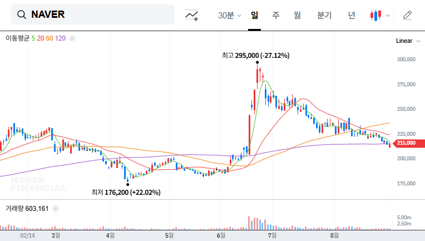Open the Linear scale dropdown
This screenshot has width=425, height=241.
pos(408,41)
